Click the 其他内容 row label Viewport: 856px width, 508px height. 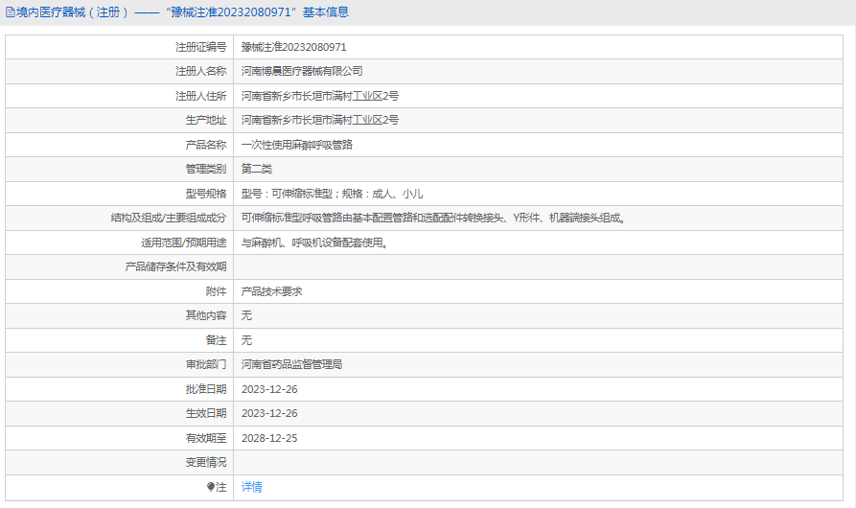pos(206,315)
